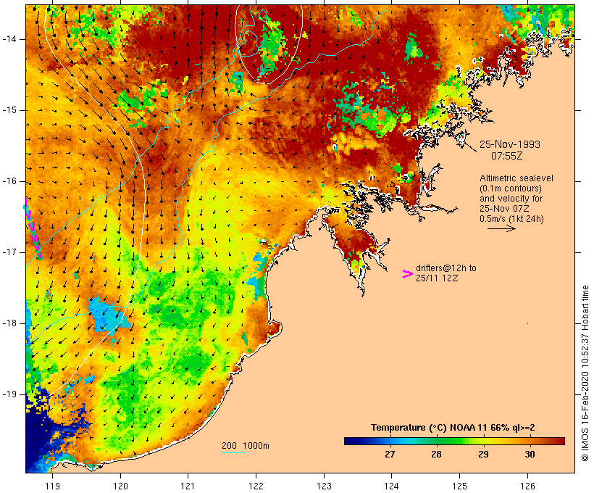The height and width of the screenshot is (493, 594).
Task: Click the longitude axis label 119
Action: (x=52, y=486)
